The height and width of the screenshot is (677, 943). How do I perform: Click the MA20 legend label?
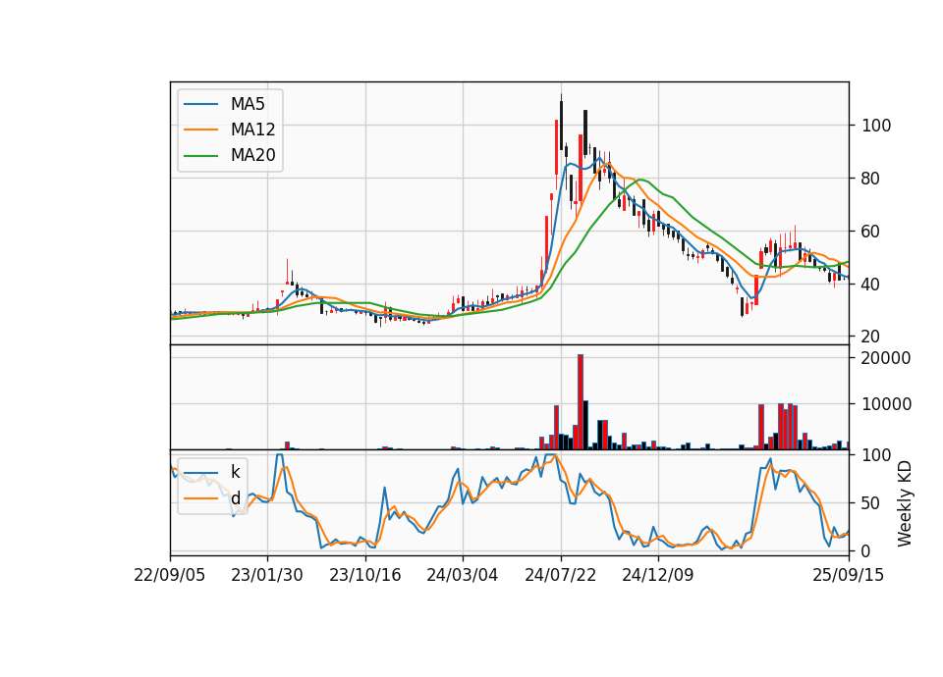click(x=252, y=156)
